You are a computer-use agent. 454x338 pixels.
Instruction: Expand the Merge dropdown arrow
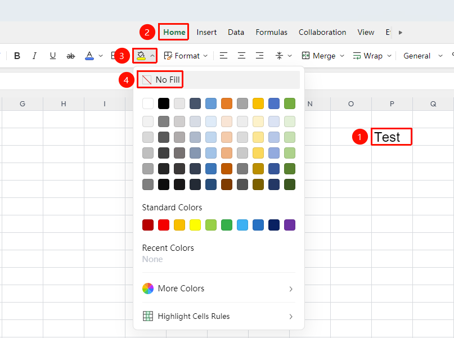click(342, 56)
